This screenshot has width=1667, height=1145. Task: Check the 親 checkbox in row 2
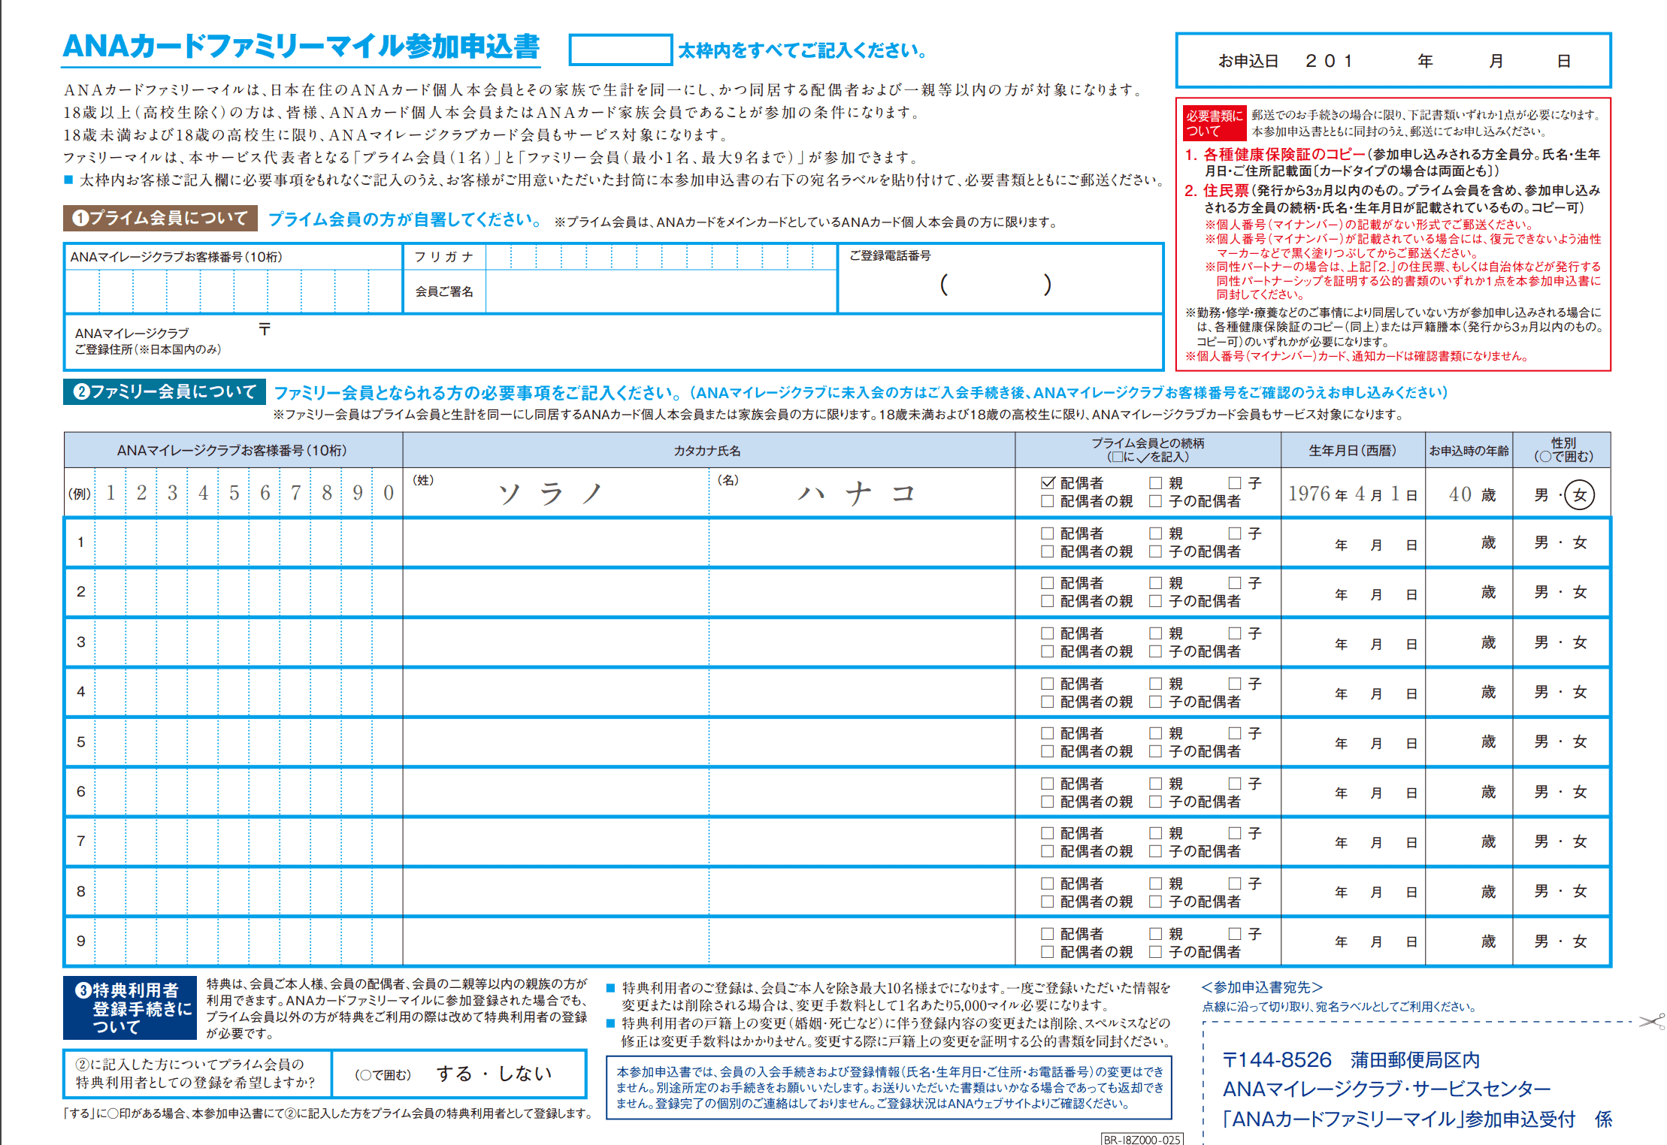[x=1154, y=582]
